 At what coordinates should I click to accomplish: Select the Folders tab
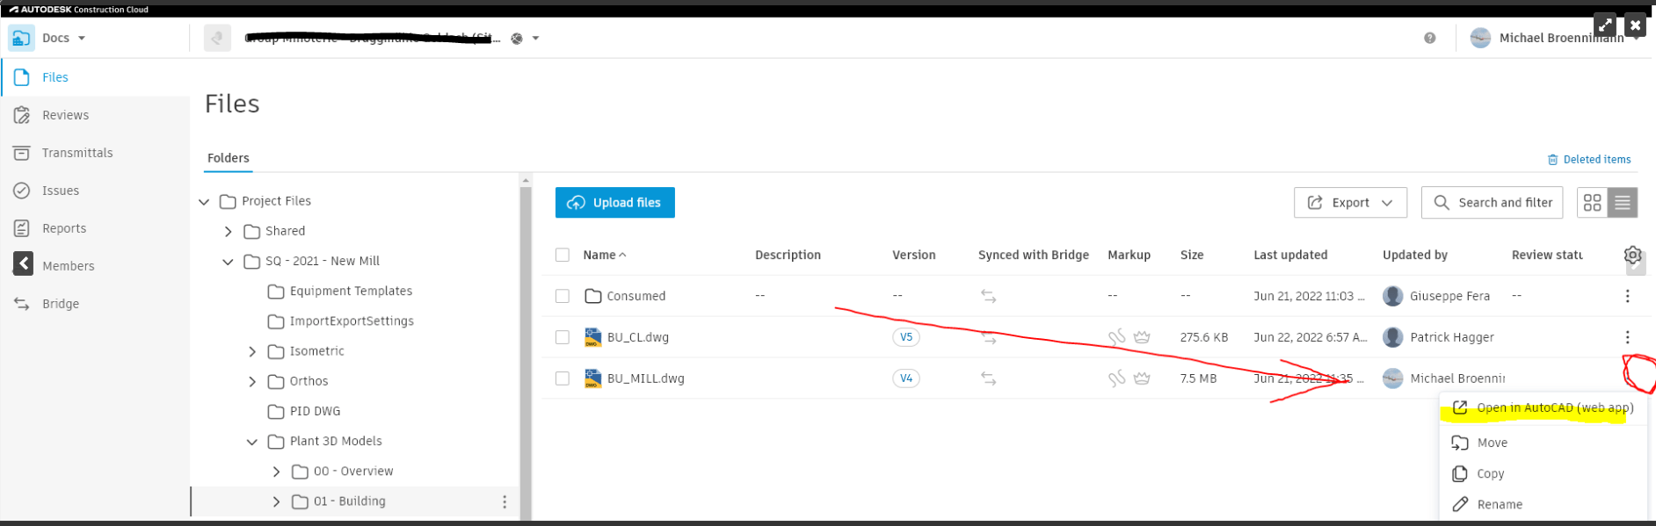[x=229, y=158]
